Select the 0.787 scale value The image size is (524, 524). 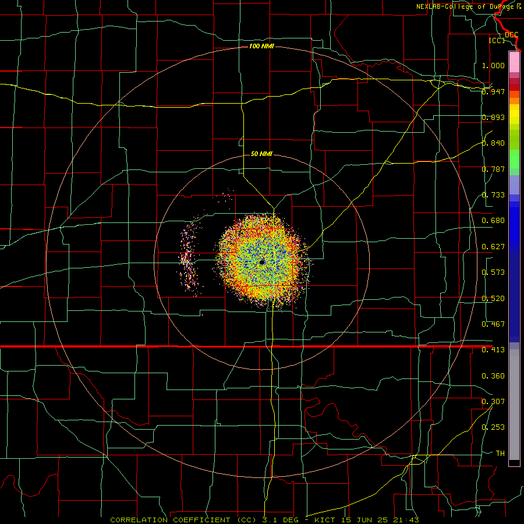click(x=493, y=169)
